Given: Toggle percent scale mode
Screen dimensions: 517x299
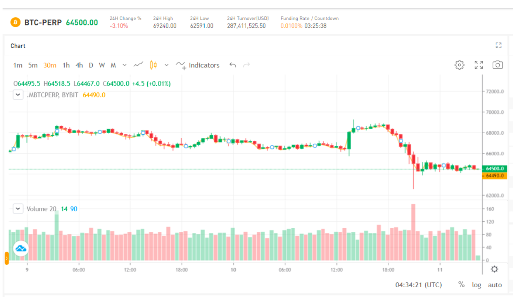Looking at the screenshot, I should coord(461,285).
